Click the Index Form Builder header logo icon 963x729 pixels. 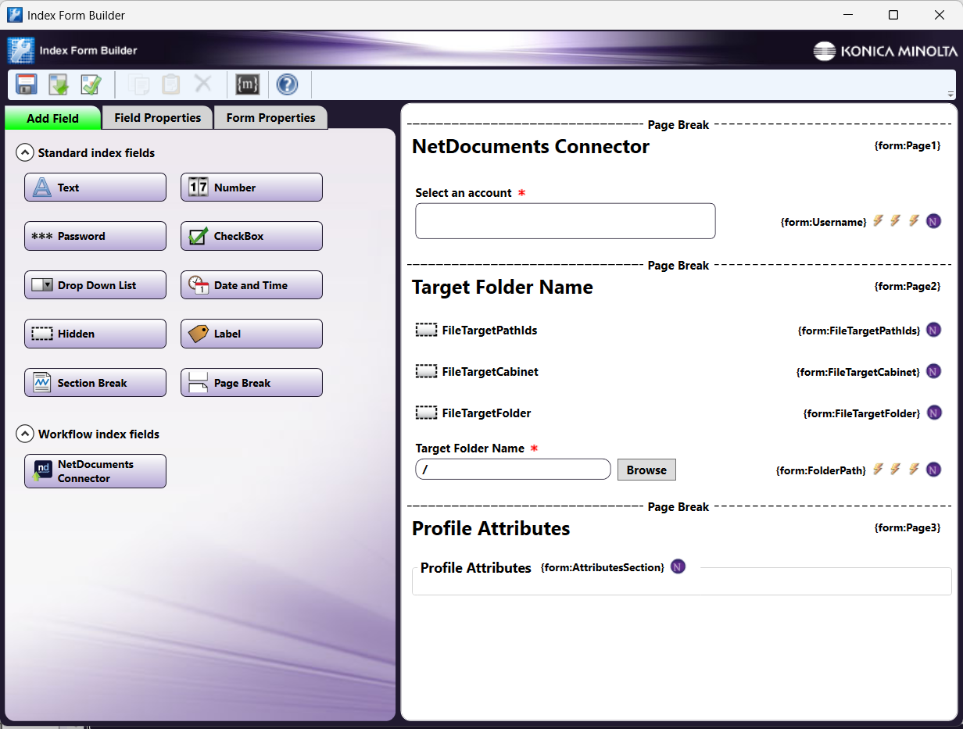tap(21, 50)
